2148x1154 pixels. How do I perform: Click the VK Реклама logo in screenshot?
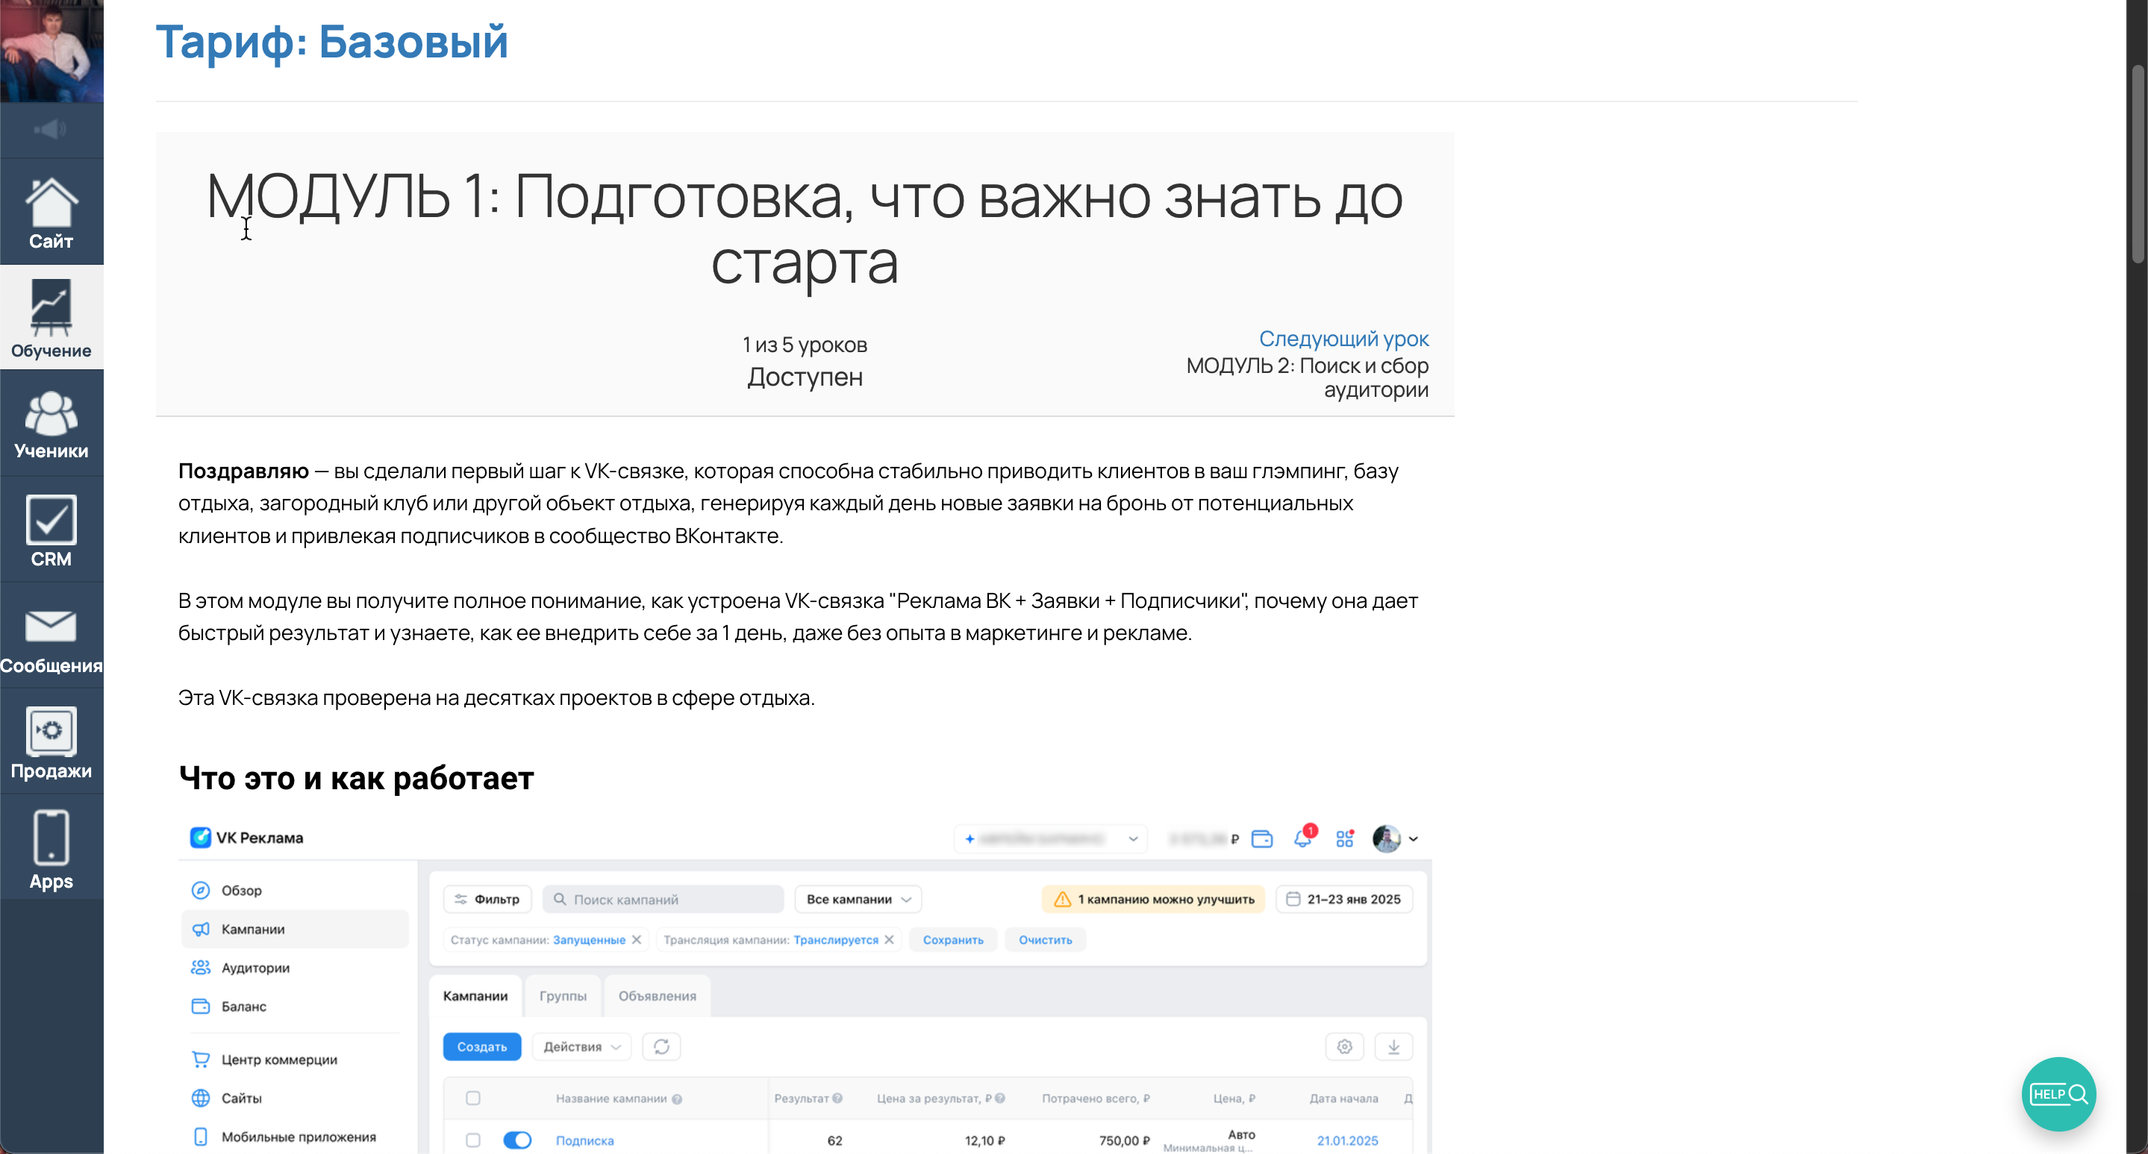tap(247, 838)
